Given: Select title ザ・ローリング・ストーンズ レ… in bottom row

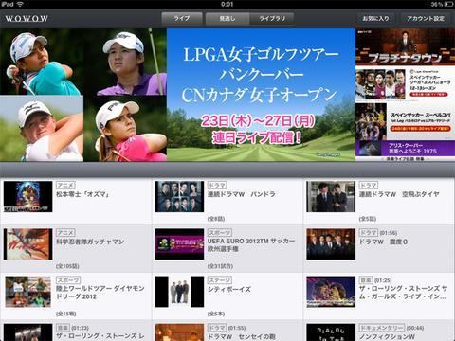Looking at the screenshot, I should click(100, 336).
